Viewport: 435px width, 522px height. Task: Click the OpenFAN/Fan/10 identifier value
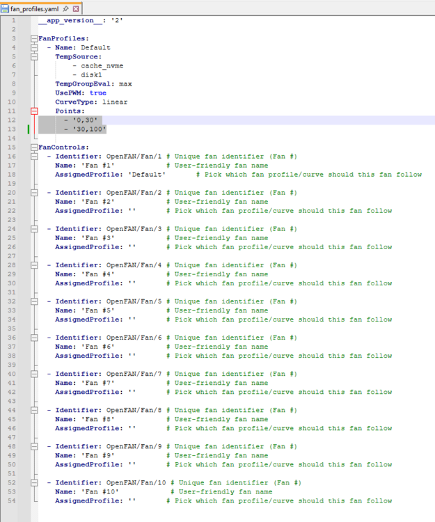pyautogui.click(x=136, y=483)
